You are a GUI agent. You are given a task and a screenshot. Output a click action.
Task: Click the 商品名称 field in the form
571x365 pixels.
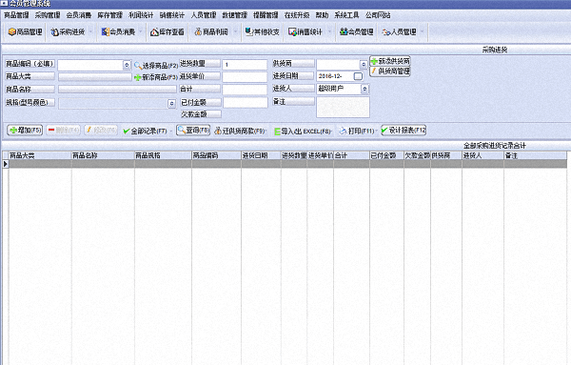pos(117,90)
